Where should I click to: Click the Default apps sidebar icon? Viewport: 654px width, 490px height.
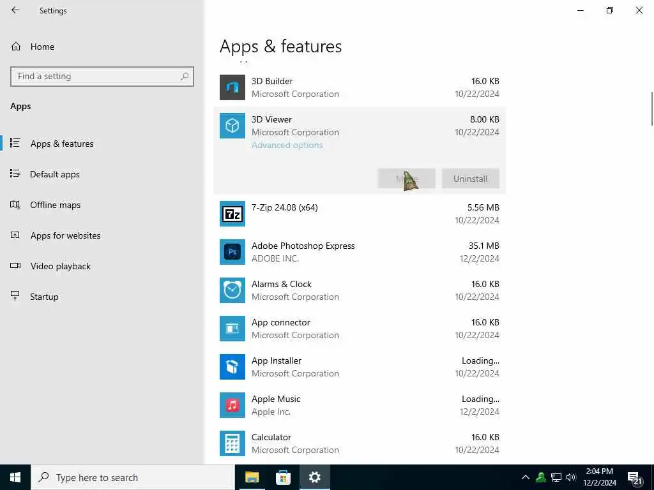pos(15,174)
